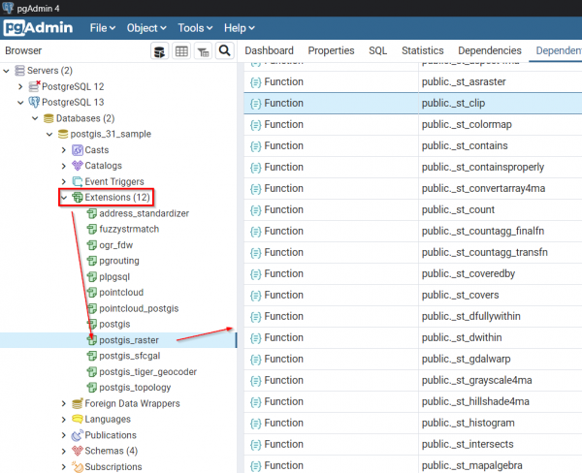Viewport: 582px width, 473px height.
Task: Select the ogr_fdw extension
Action: tap(115, 245)
